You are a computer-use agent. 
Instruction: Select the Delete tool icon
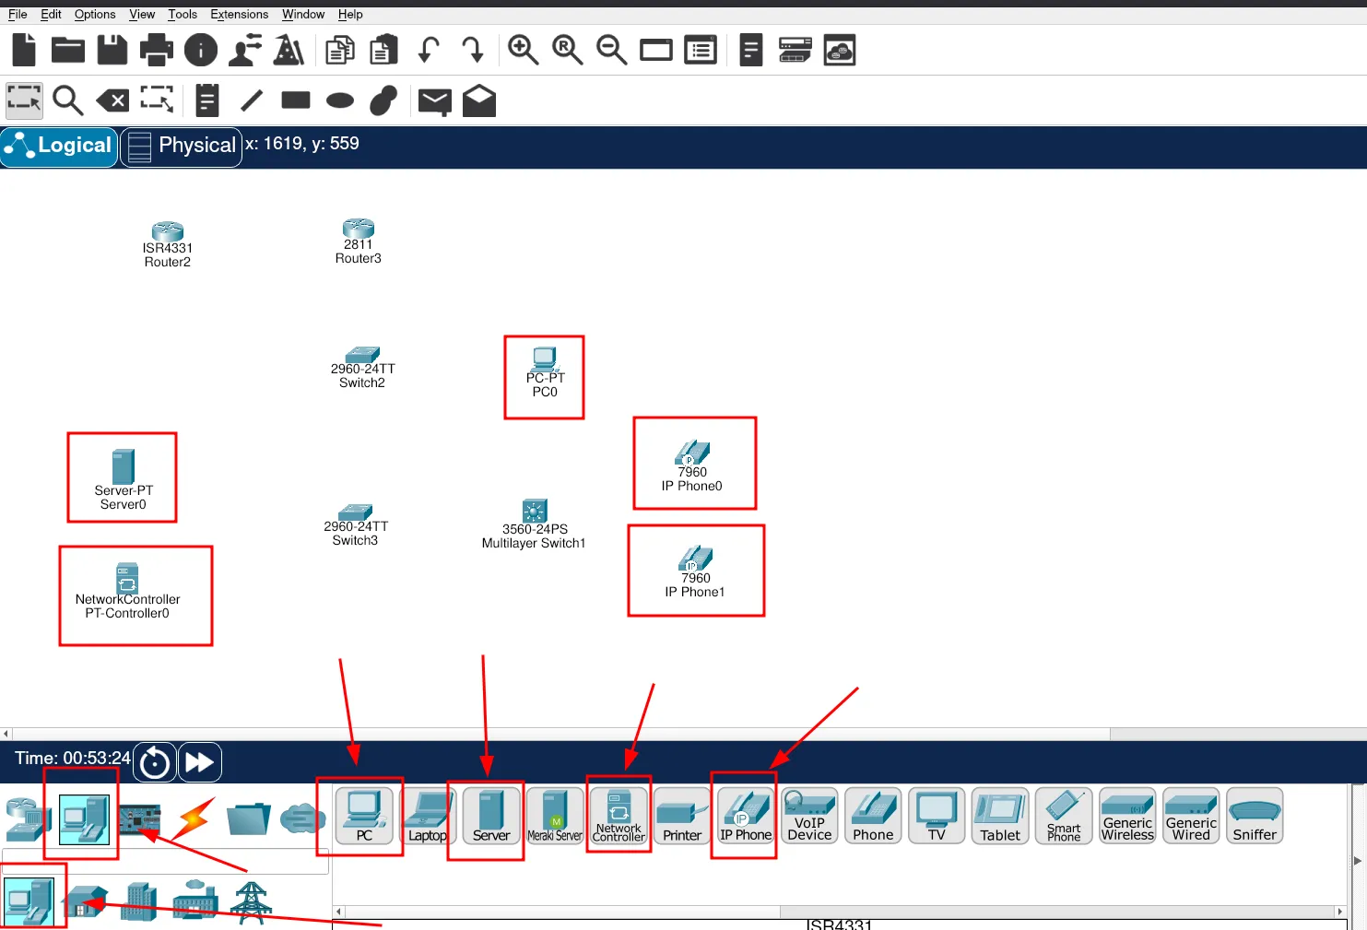(112, 100)
